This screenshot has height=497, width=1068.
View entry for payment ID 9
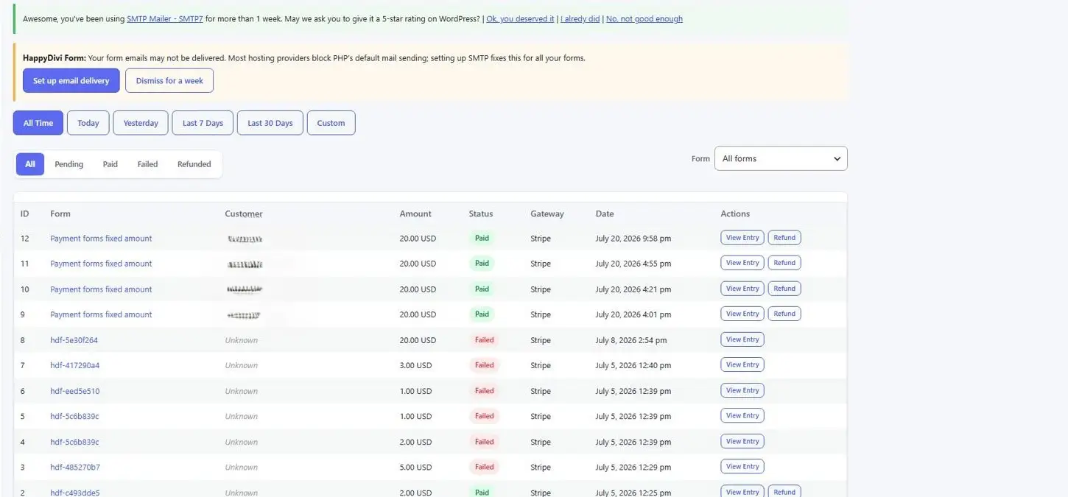point(742,314)
